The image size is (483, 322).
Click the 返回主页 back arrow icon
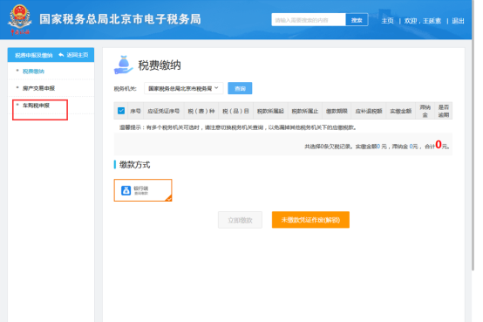(x=61, y=55)
